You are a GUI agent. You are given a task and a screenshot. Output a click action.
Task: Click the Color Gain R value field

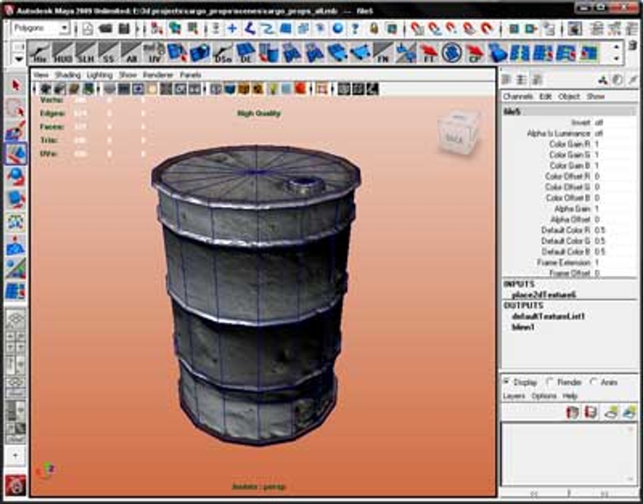tap(615, 144)
